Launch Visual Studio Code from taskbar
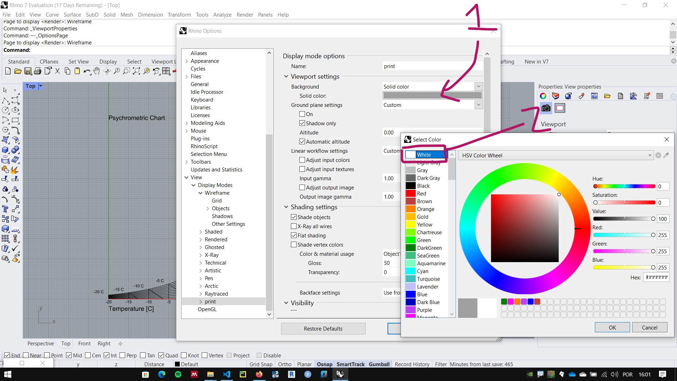 click(227, 374)
